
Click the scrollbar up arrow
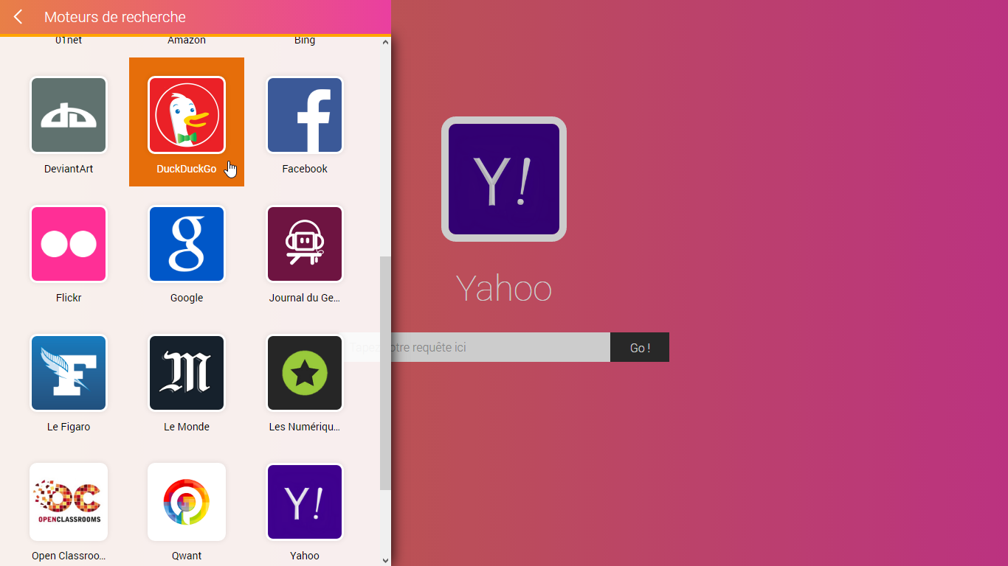click(385, 43)
